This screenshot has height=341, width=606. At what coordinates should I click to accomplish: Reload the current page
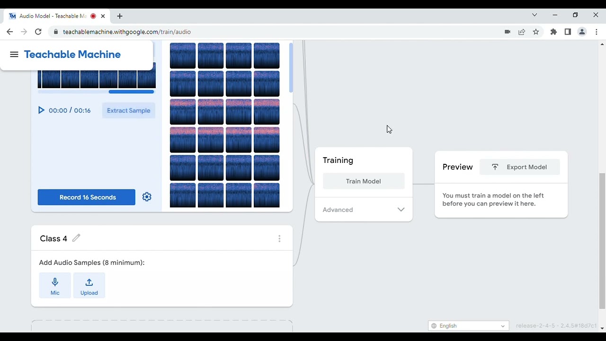(38, 32)
